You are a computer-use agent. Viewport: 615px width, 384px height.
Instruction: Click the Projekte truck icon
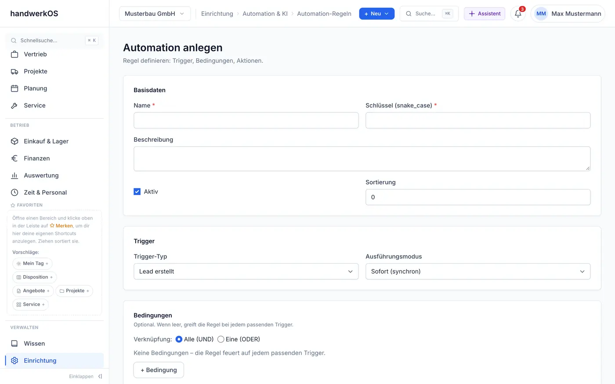coord(14,72)
